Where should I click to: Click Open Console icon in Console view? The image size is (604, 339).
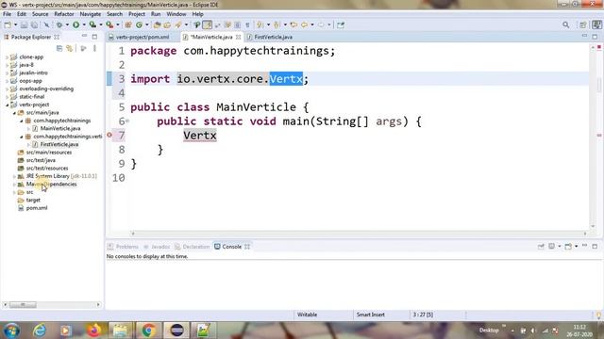click(568, 246)
